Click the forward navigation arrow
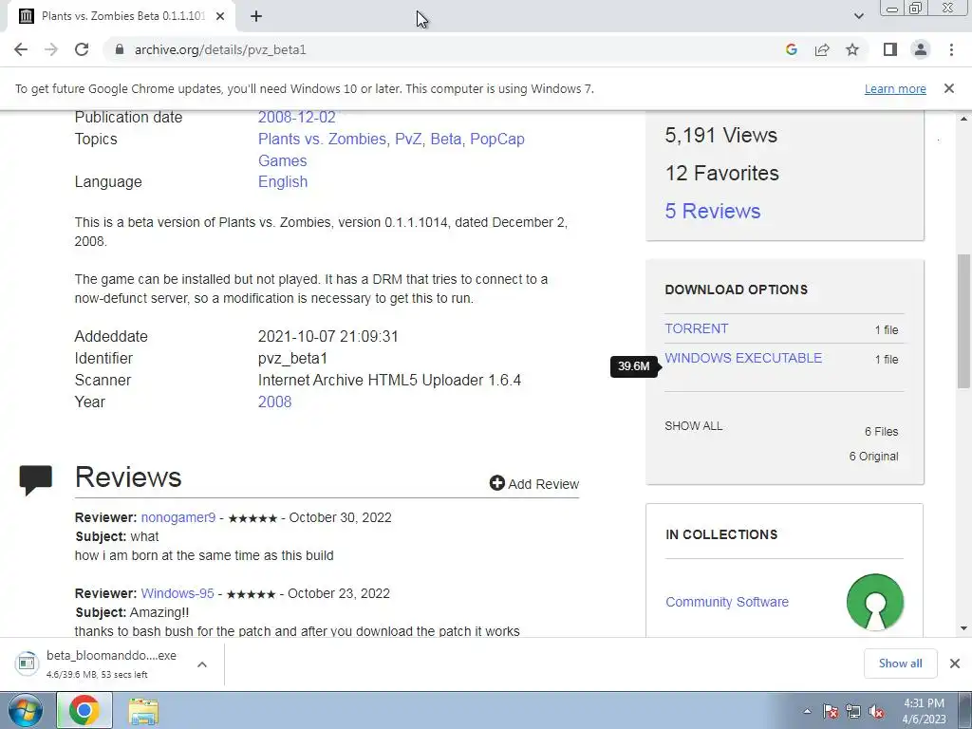The width and height of the screenshot is (972, 729). 51,49
